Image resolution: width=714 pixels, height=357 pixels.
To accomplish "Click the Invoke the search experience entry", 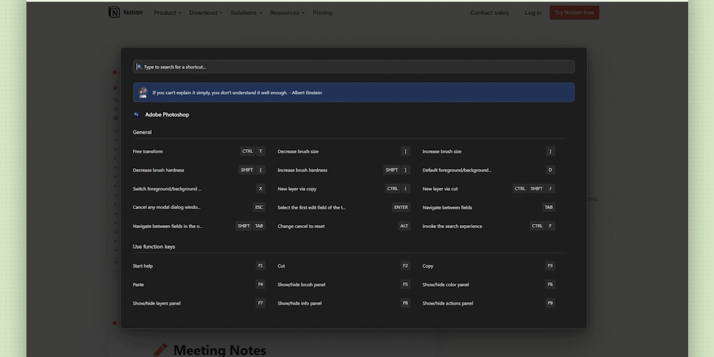I will [452, 226].
